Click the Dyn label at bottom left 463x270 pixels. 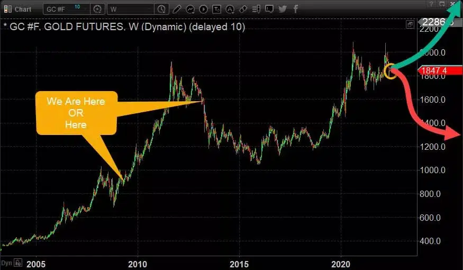[6, 263]
